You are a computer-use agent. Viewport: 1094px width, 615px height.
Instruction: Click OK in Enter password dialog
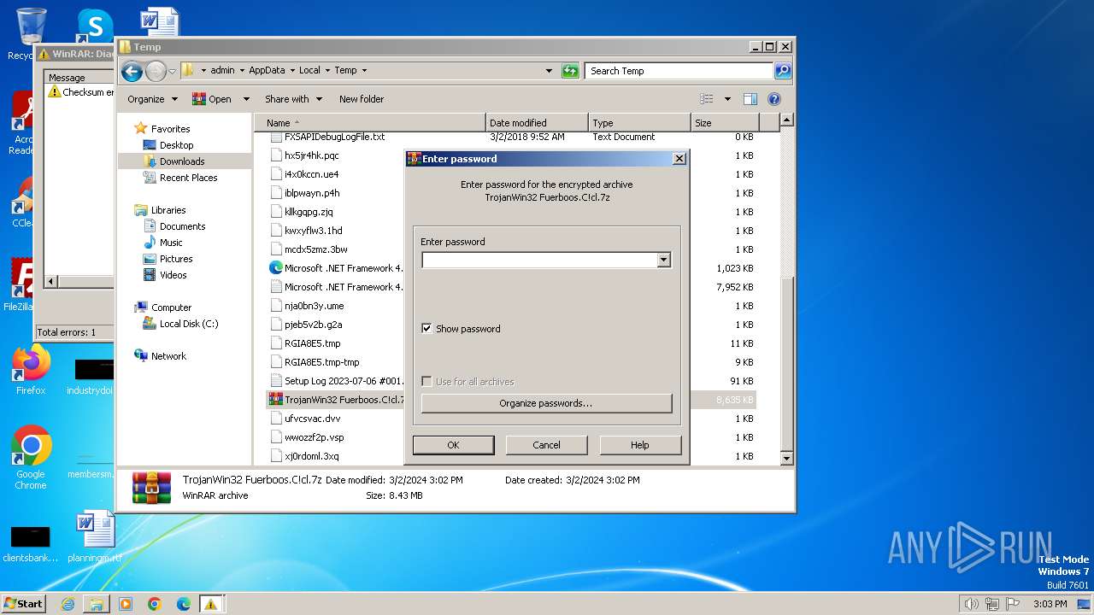453,445
